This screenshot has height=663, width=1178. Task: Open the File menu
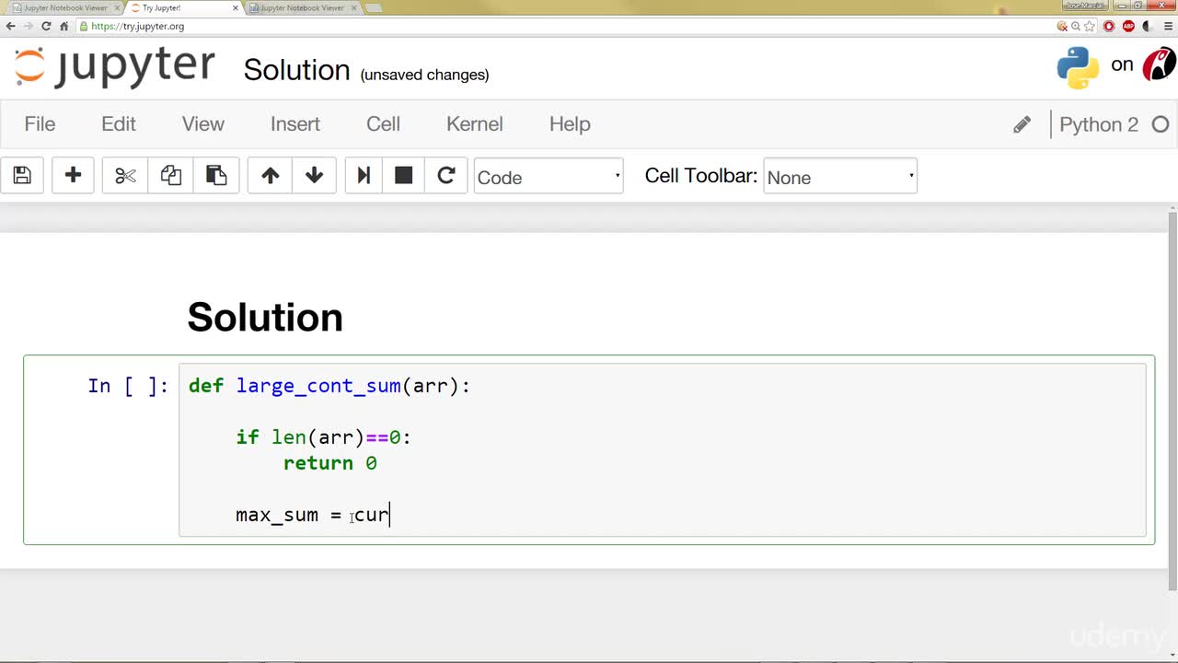(40, 124)
